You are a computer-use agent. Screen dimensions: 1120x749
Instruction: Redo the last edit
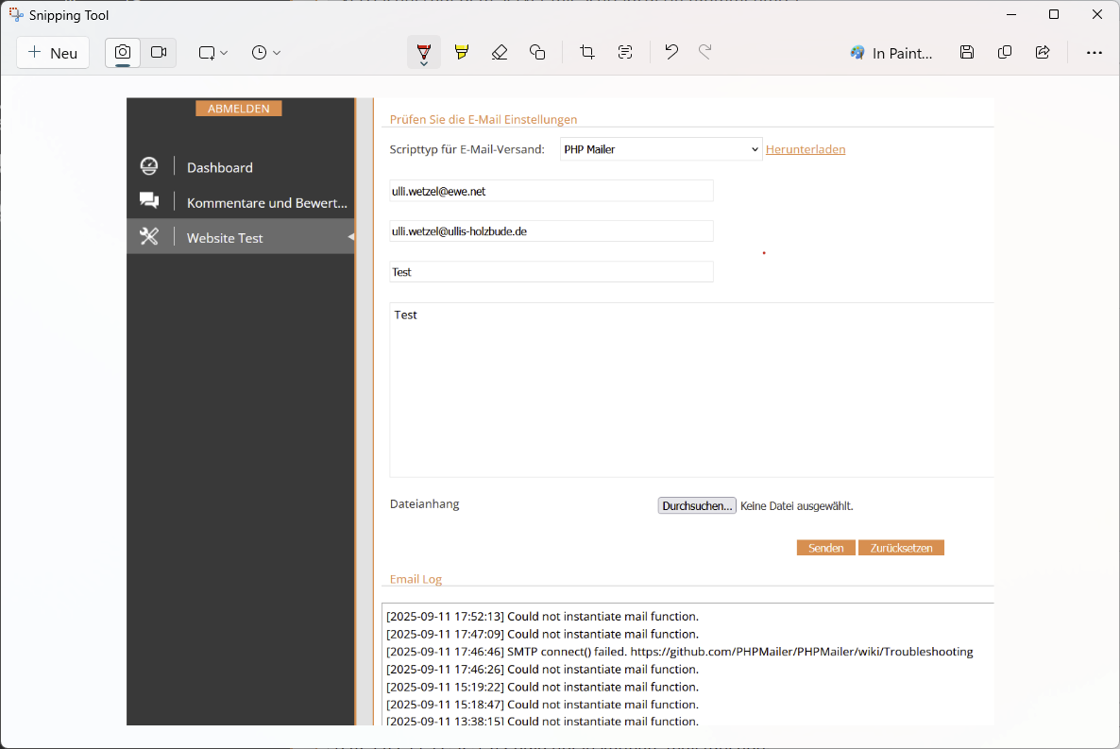tap(705, 52)
